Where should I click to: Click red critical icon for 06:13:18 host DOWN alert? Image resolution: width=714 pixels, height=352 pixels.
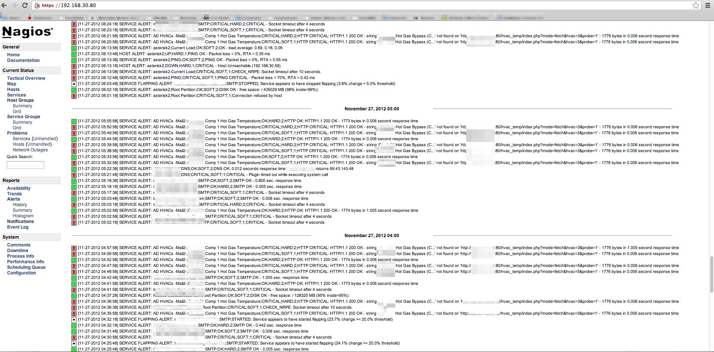point(74,66)
